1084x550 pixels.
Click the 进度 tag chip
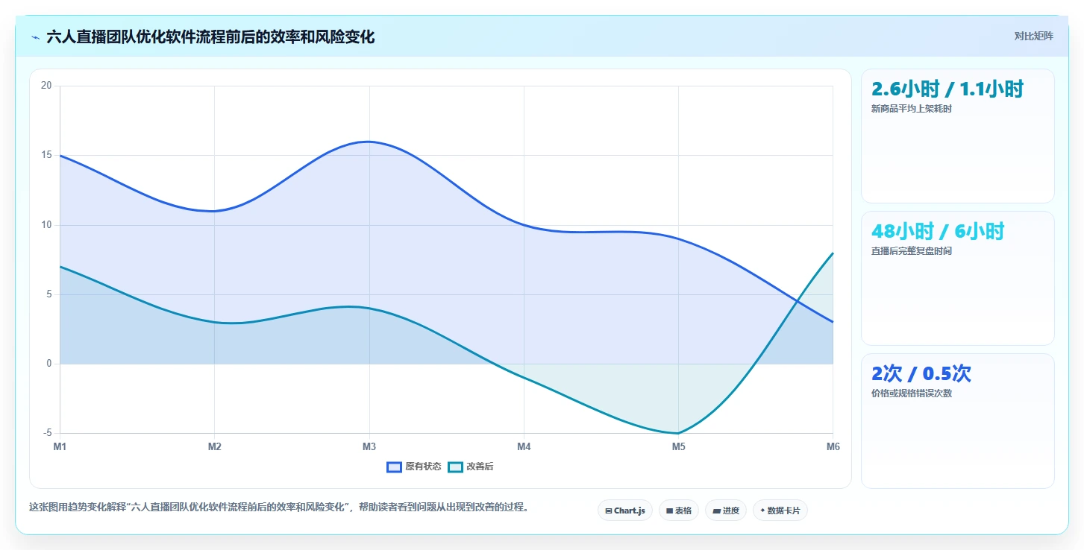tap(726, 511)
